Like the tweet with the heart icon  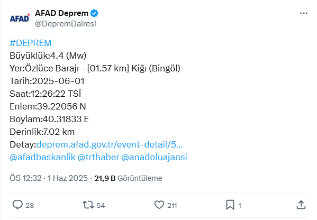coord(159,205)
